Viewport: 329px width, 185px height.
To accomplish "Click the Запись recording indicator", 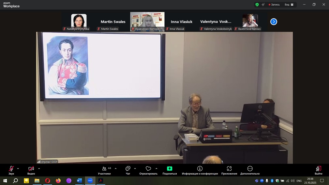I will click(274, 5).
